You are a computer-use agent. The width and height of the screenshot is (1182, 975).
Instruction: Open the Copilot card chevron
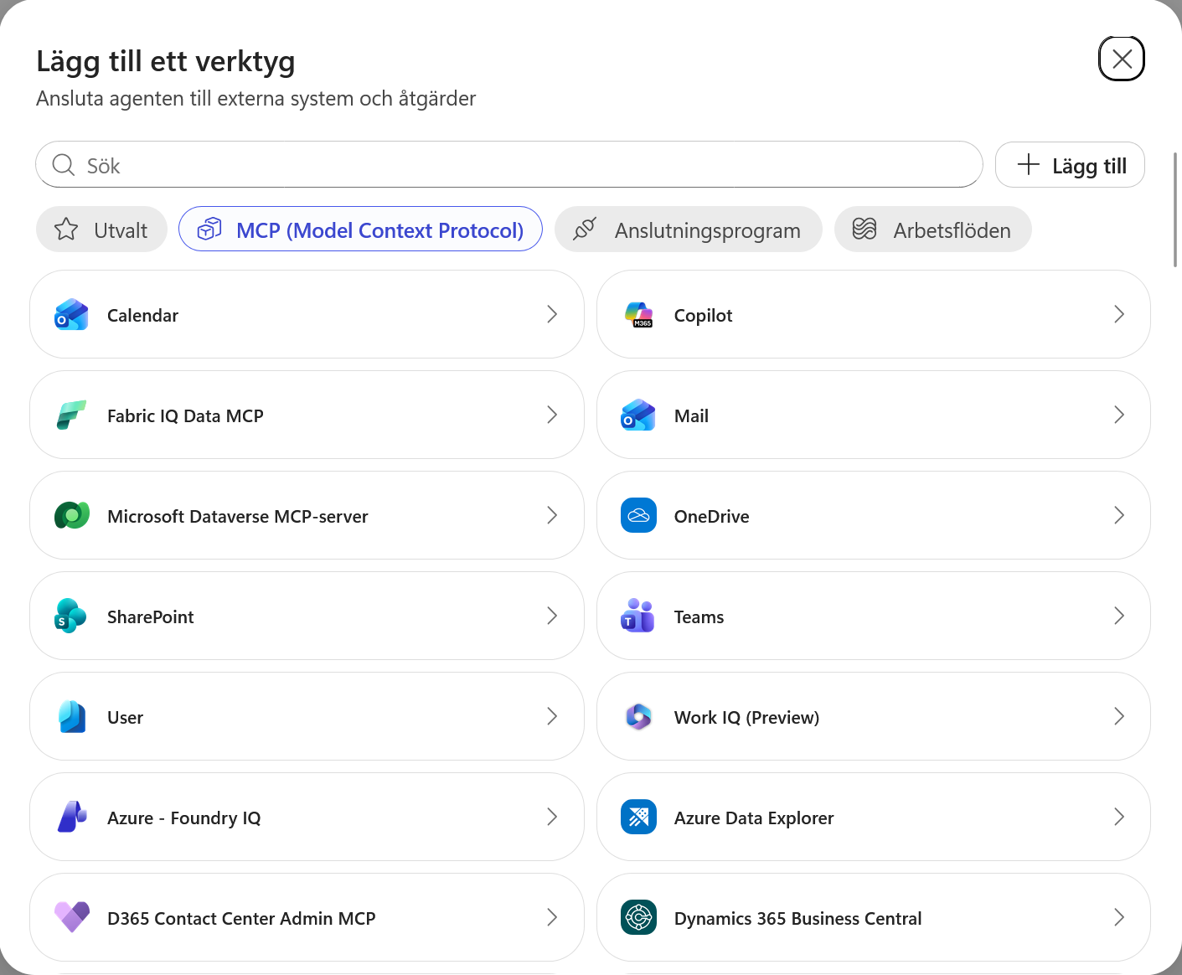[x=1119, y=315]
